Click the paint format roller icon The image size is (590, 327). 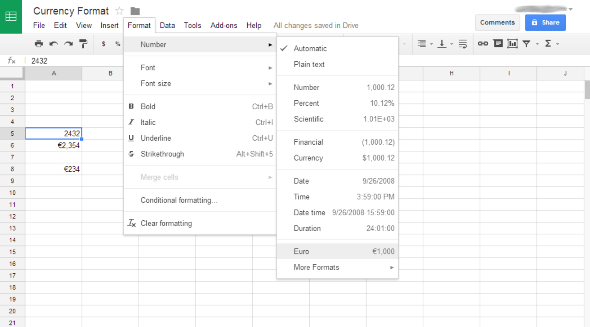tap(83, 44)
